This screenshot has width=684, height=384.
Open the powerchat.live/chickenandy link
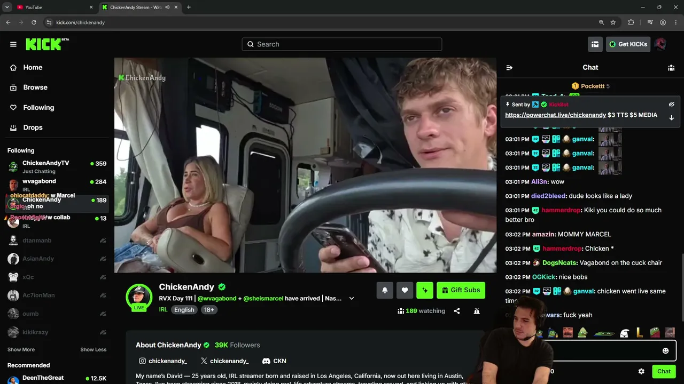tap(555, 115)
